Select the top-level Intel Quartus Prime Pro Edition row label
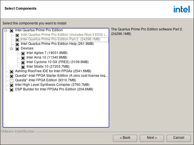This screenshot has width=194, height=145. (x=39, y=30)
